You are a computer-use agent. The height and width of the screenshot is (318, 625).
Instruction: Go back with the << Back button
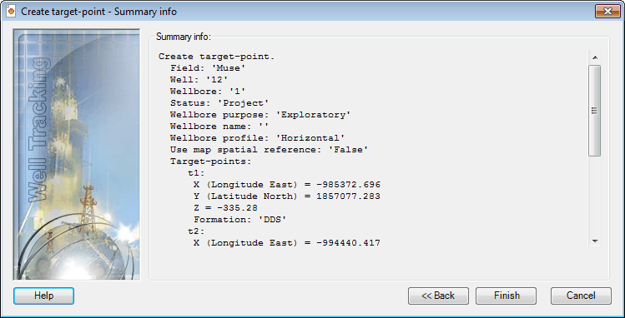tap(438, 296)
